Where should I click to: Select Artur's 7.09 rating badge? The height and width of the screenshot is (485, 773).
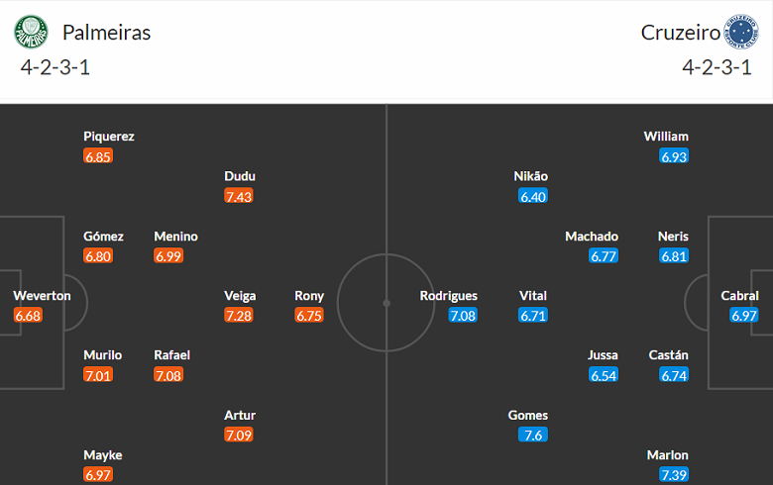click(x=239, y=435)
